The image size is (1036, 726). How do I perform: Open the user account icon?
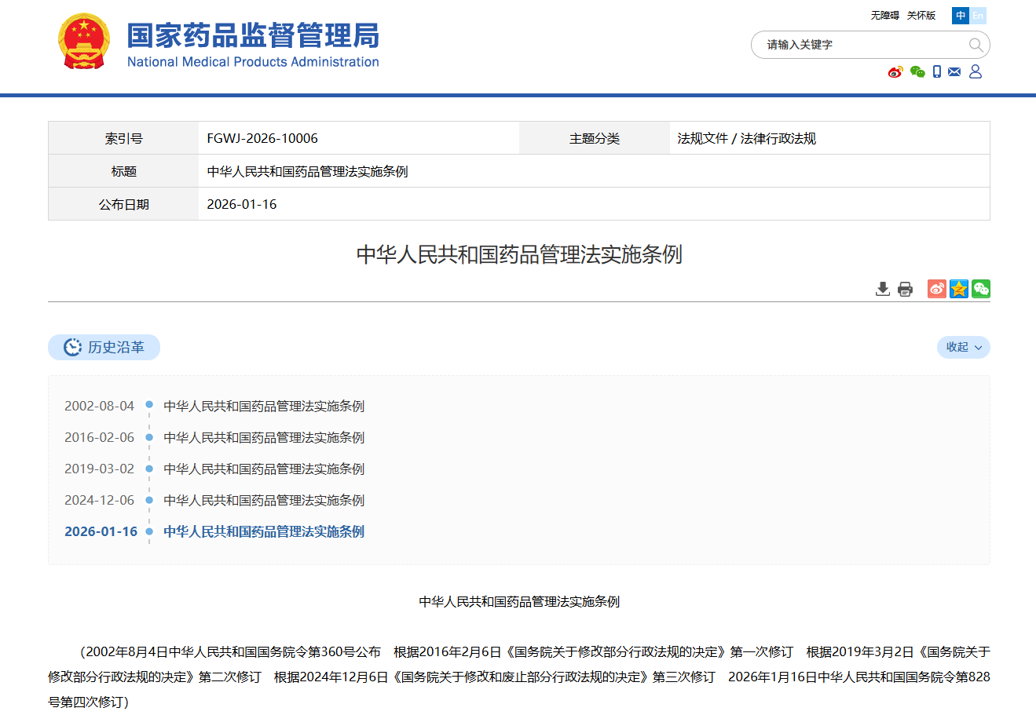(976, 71)
